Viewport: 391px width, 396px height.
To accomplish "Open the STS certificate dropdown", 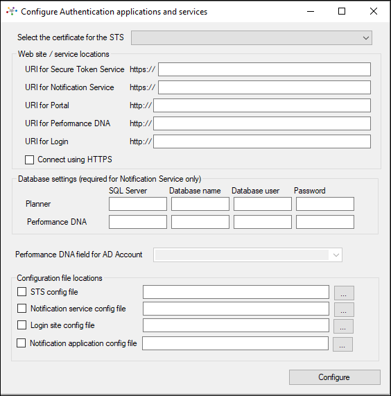I will (x=252, y=38).
